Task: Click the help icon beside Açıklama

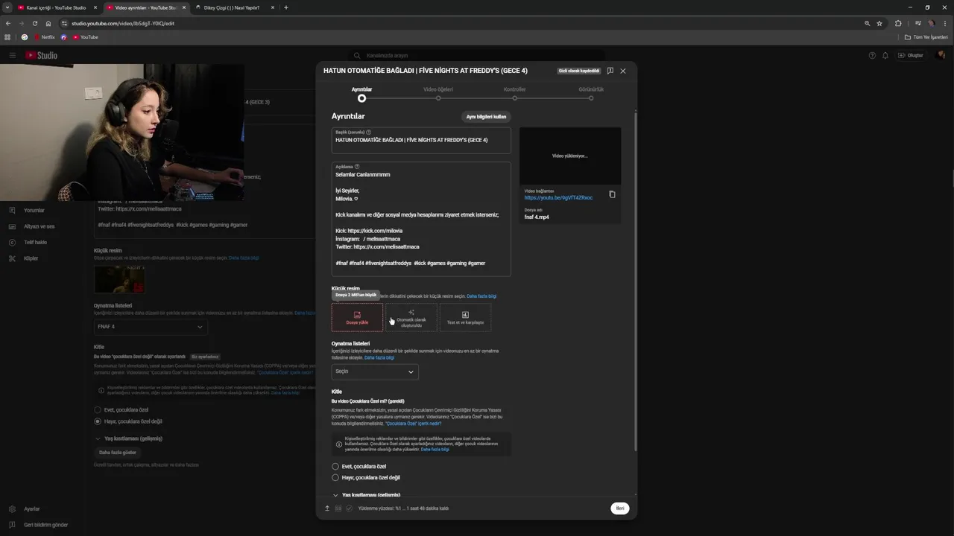Action: [357, 167]
